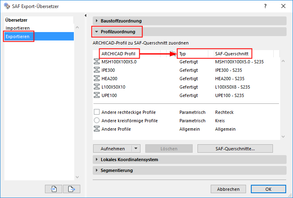Click the folder icon column header
Viewport: 293px width, 198px height.
click(x=172, y=54)
